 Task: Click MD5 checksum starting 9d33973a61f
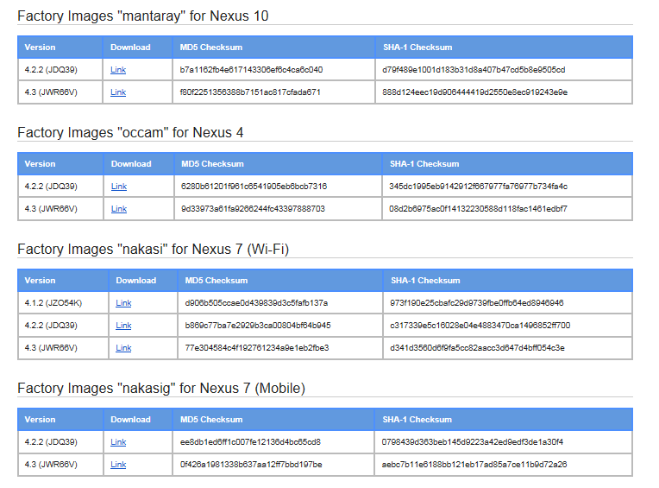(253, 209)
